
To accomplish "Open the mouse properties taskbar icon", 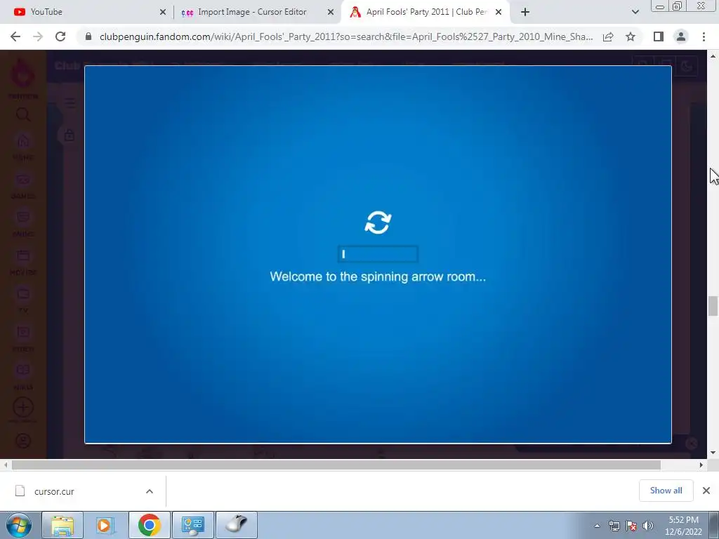I will [x=236, y=525].
